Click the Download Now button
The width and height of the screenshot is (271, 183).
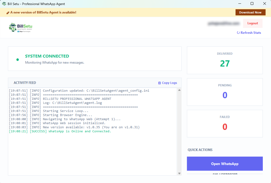click(250, 12)
